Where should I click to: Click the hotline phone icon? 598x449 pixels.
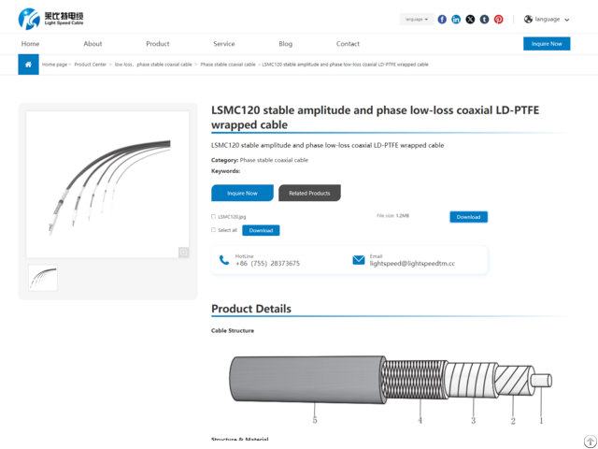[224, 260]
